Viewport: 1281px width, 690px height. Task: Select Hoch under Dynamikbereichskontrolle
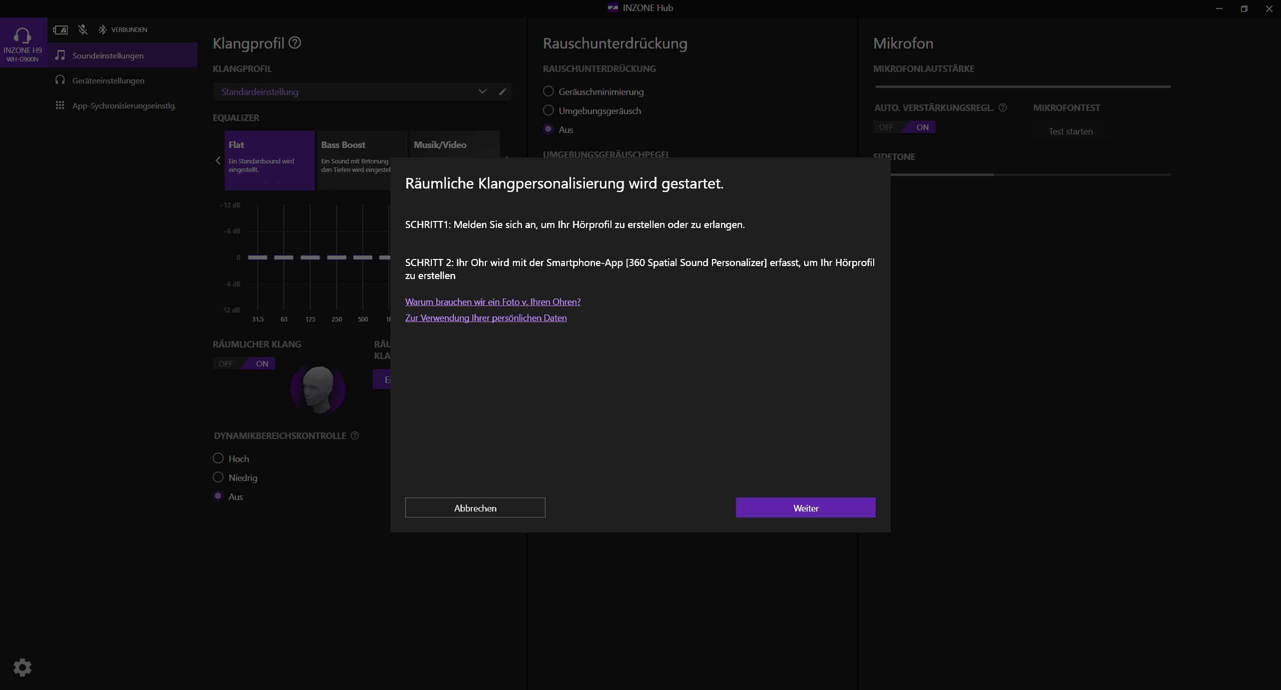(218, 458)
